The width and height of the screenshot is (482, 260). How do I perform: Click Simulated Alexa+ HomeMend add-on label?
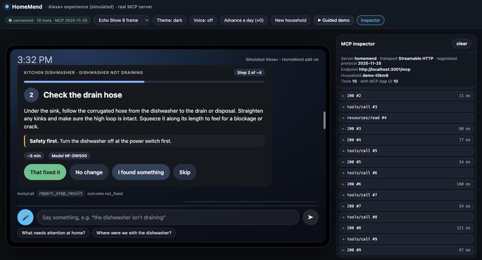(x=282, y=59)
